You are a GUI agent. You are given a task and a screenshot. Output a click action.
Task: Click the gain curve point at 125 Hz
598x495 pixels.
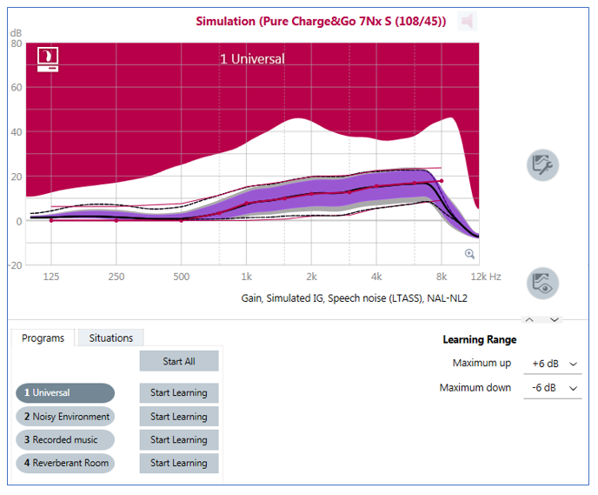[x=51, y=221]
